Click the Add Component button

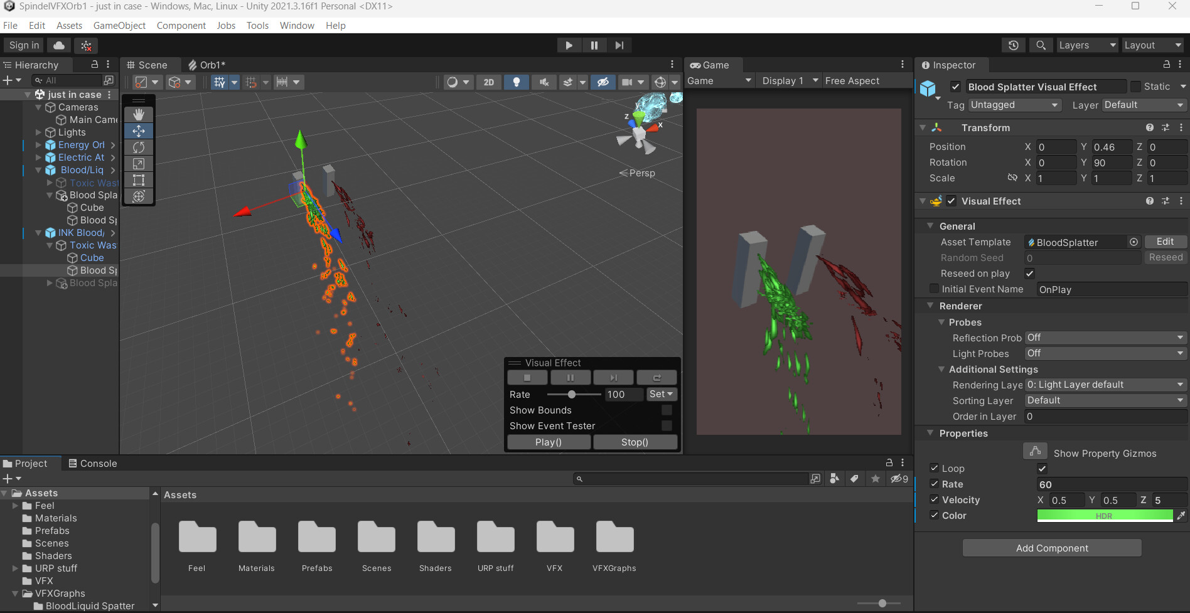(x=1051, y=548)
